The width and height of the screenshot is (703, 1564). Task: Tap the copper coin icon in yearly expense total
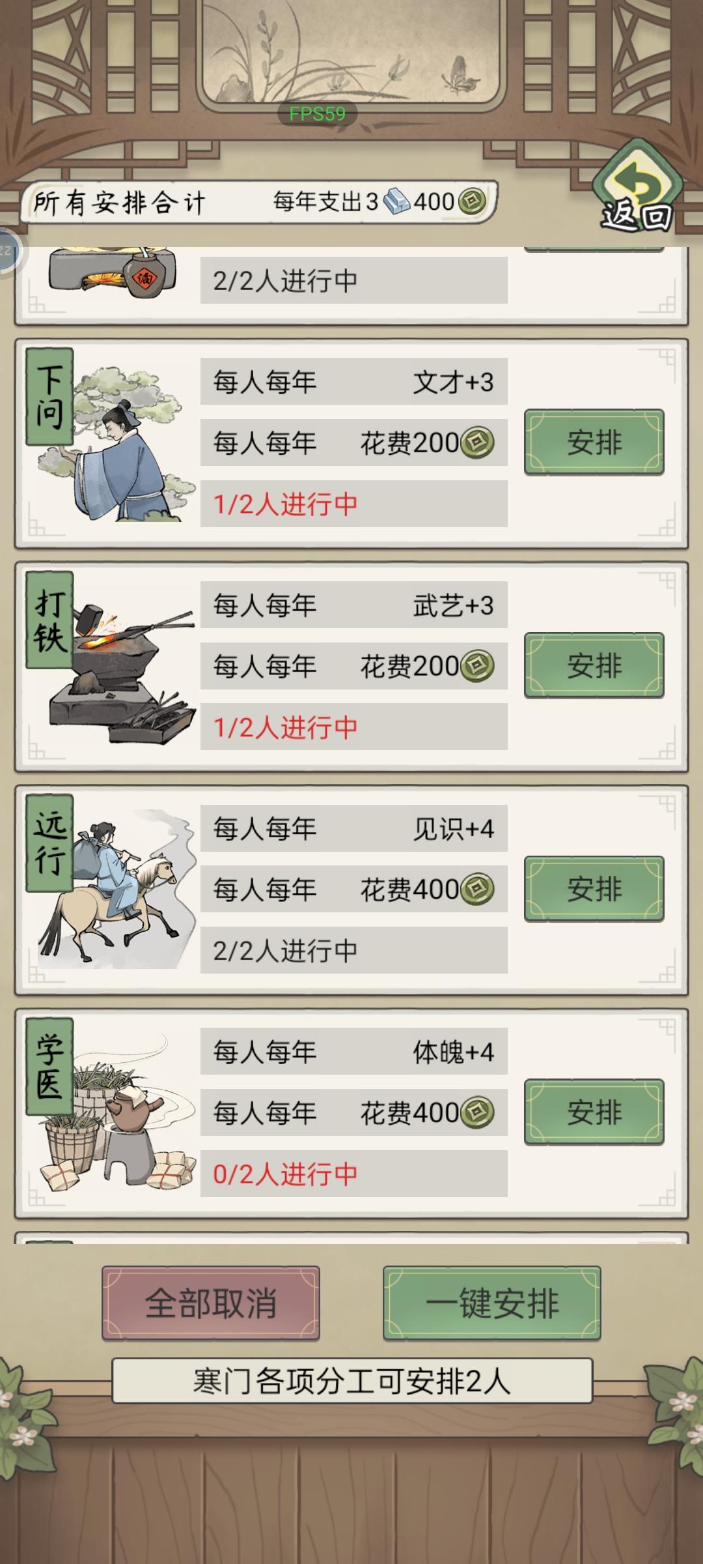coord(472,201)
